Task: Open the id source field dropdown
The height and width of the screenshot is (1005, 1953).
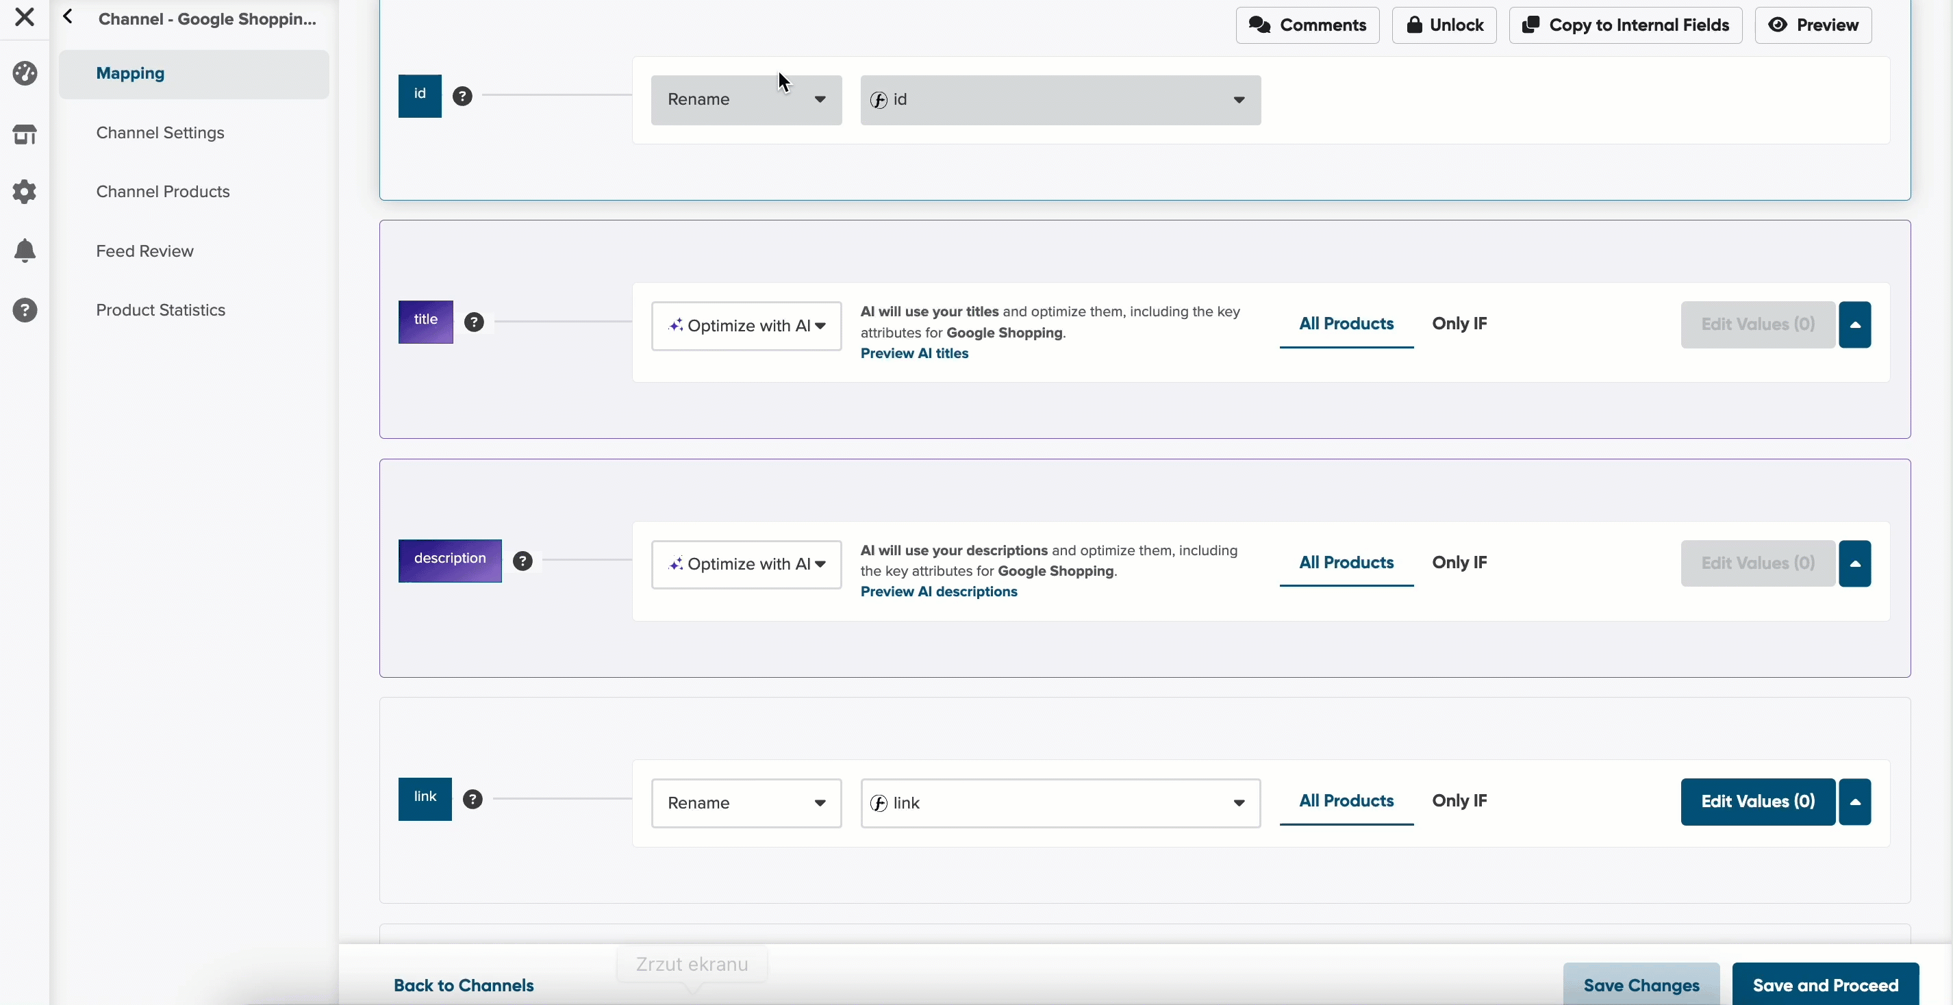Action: click(1061, 100)
